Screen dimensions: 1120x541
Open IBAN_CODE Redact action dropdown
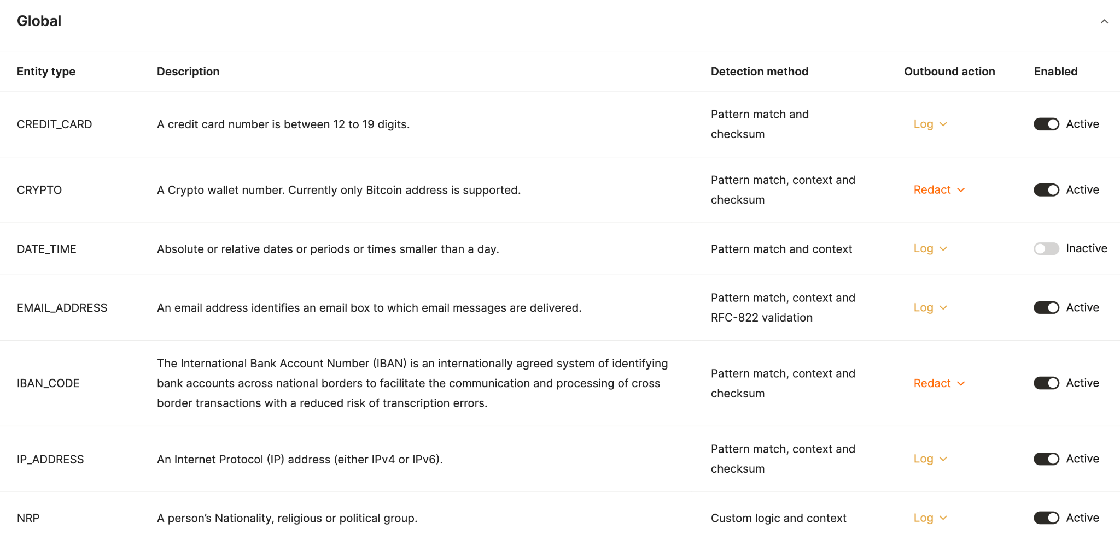[940, 383]
